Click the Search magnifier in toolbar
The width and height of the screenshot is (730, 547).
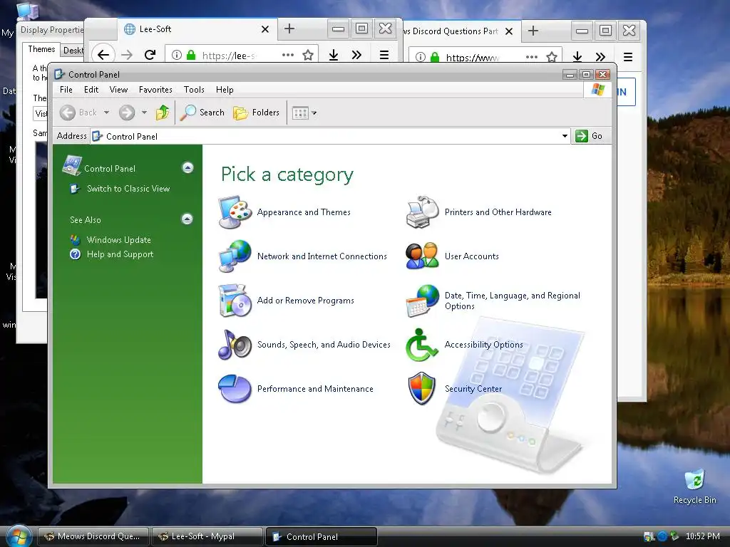pos(188,113)
